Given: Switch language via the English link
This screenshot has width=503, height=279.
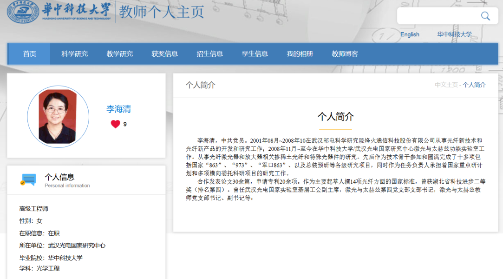Looking at the screenshot, I should coord(410,34).
